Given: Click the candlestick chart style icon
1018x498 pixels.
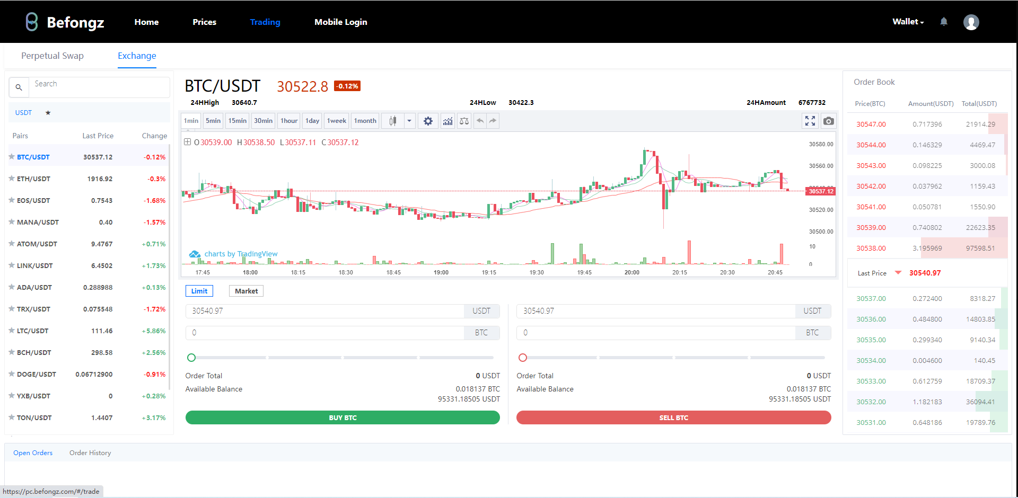Looking at the screenshot, I should [393, 121].
